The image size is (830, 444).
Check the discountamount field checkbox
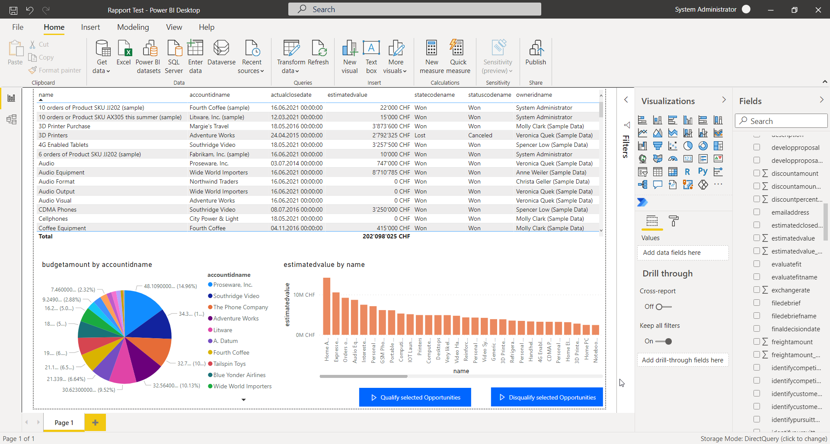coord(757,173)
